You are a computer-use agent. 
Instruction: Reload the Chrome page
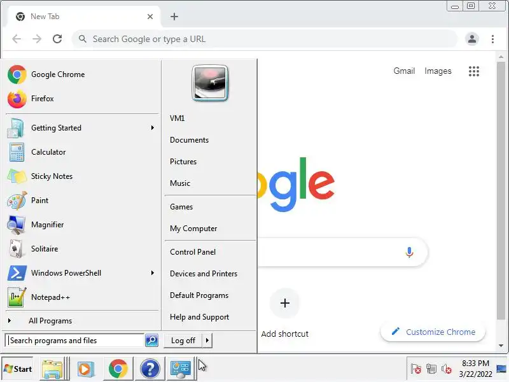(57, 39)
